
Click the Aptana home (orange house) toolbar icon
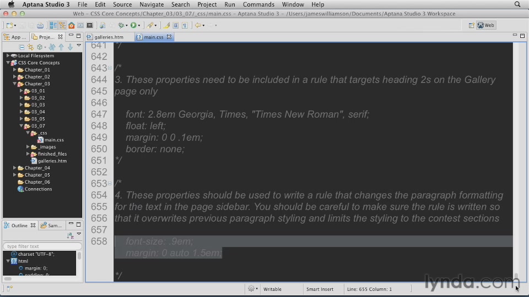[x=72, y=25]
